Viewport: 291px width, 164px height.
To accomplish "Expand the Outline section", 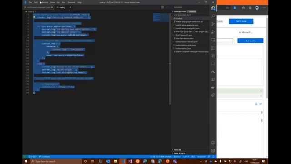I will tap(177, 150).
